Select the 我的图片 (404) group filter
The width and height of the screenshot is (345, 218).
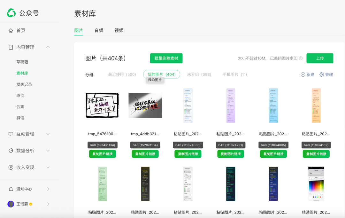coord(161,74)
